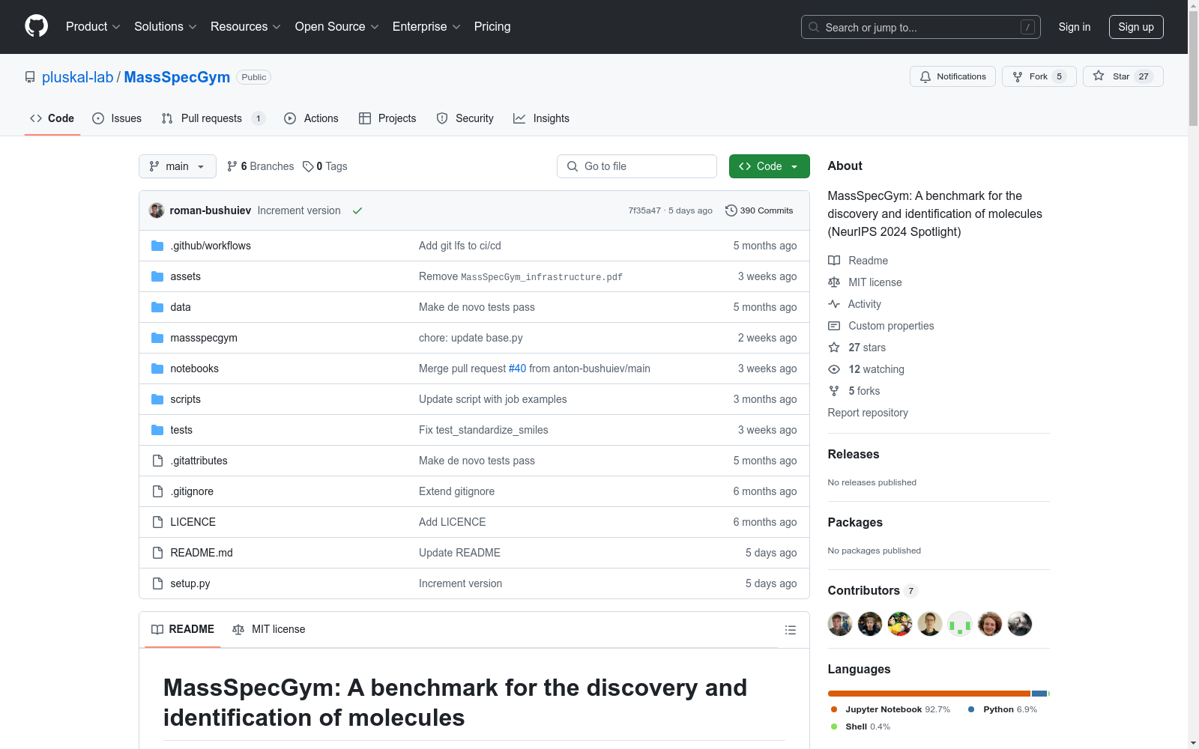The width and height of the screenshot is (1199, 749).
Task: Click the green commit status checkmark
Action: pos(357,210)
